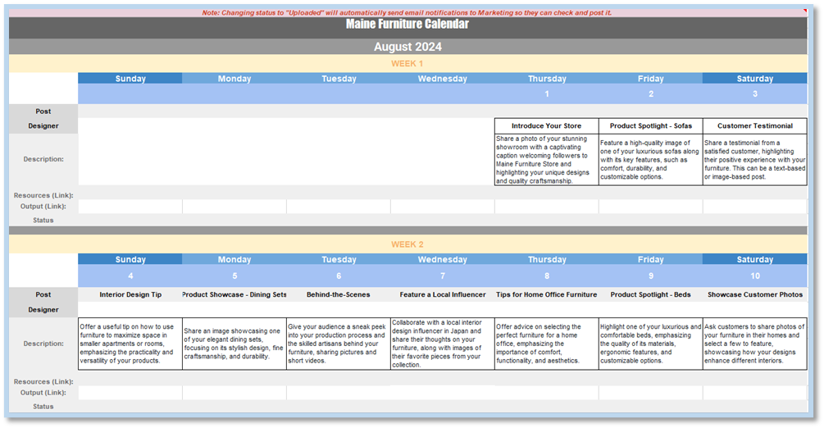This screenshot has width=824, height=428.
Task: Select Week 1 Resources (Link) row label
Action: [x=43, y=196]
